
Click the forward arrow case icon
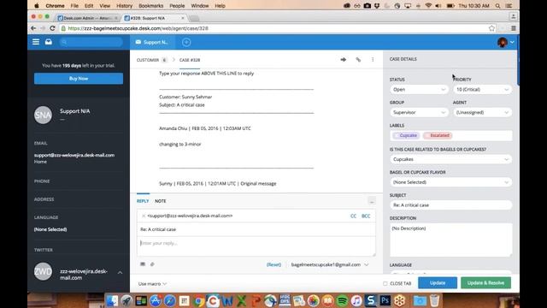pos(344,60)
